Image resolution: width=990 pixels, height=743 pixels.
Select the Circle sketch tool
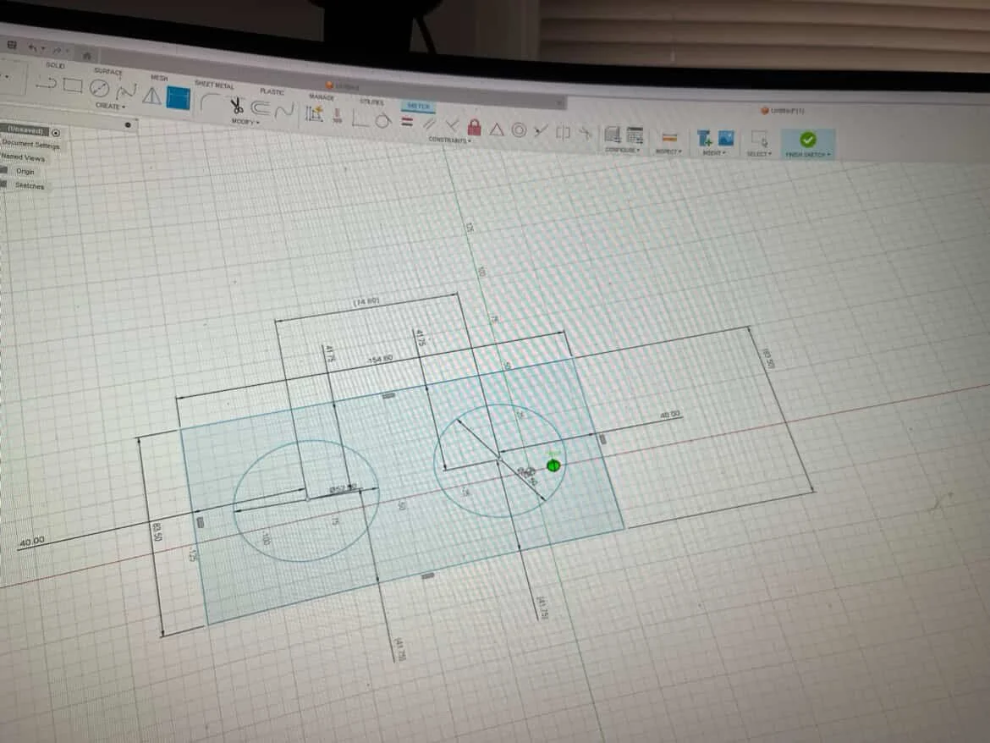coord(100,88)
